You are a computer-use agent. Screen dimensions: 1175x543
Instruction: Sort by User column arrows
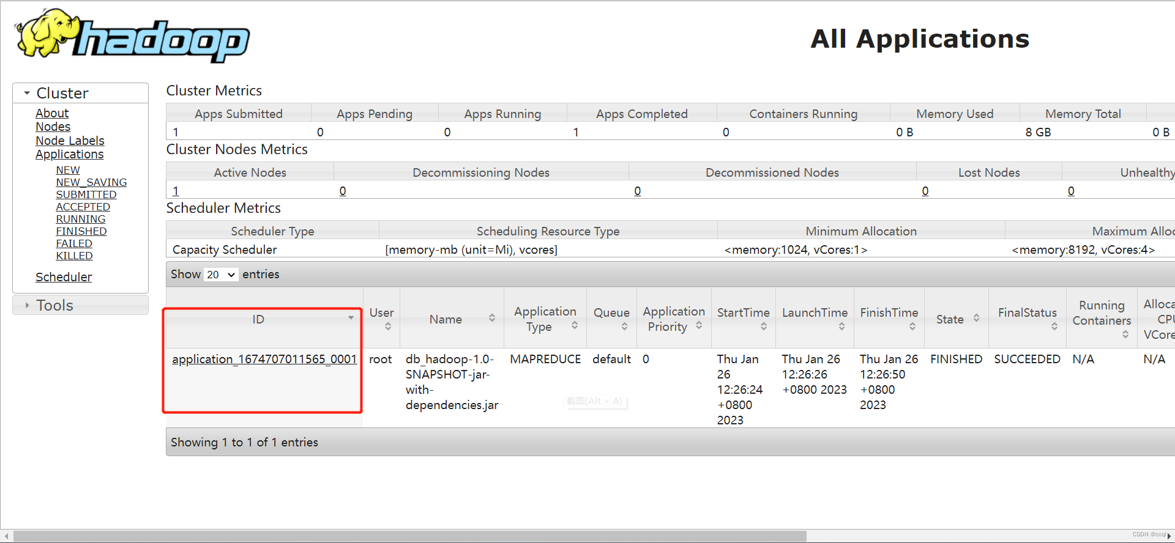(x=388, y=327)
